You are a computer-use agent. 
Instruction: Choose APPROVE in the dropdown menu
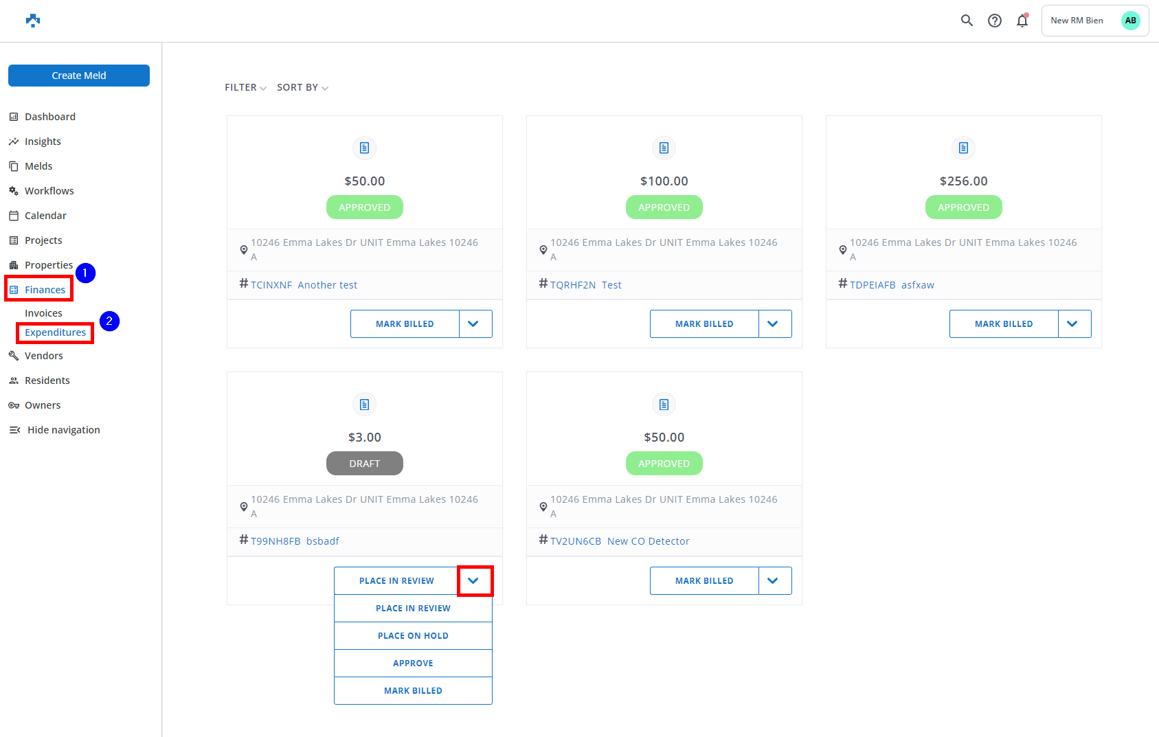click(x=413, y=664)
